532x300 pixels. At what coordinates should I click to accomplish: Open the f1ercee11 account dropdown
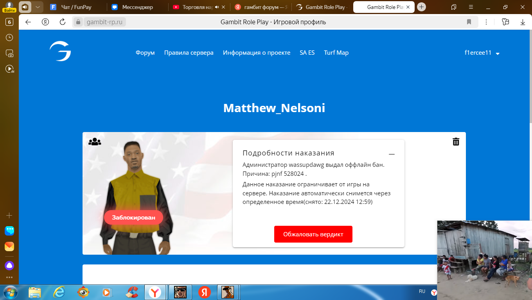point(482,53)
